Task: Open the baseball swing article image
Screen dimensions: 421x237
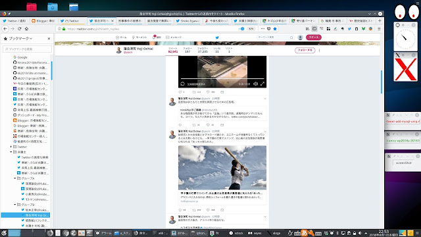Action: 222,168
